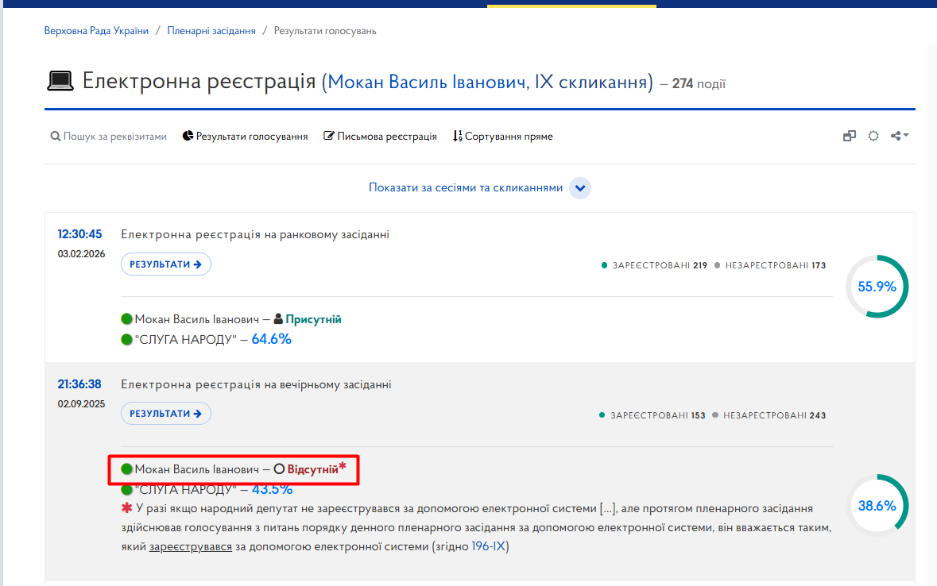The image size is (937, 586).
Task: Open the settings gear icon
Action: [x=873, y=137]
